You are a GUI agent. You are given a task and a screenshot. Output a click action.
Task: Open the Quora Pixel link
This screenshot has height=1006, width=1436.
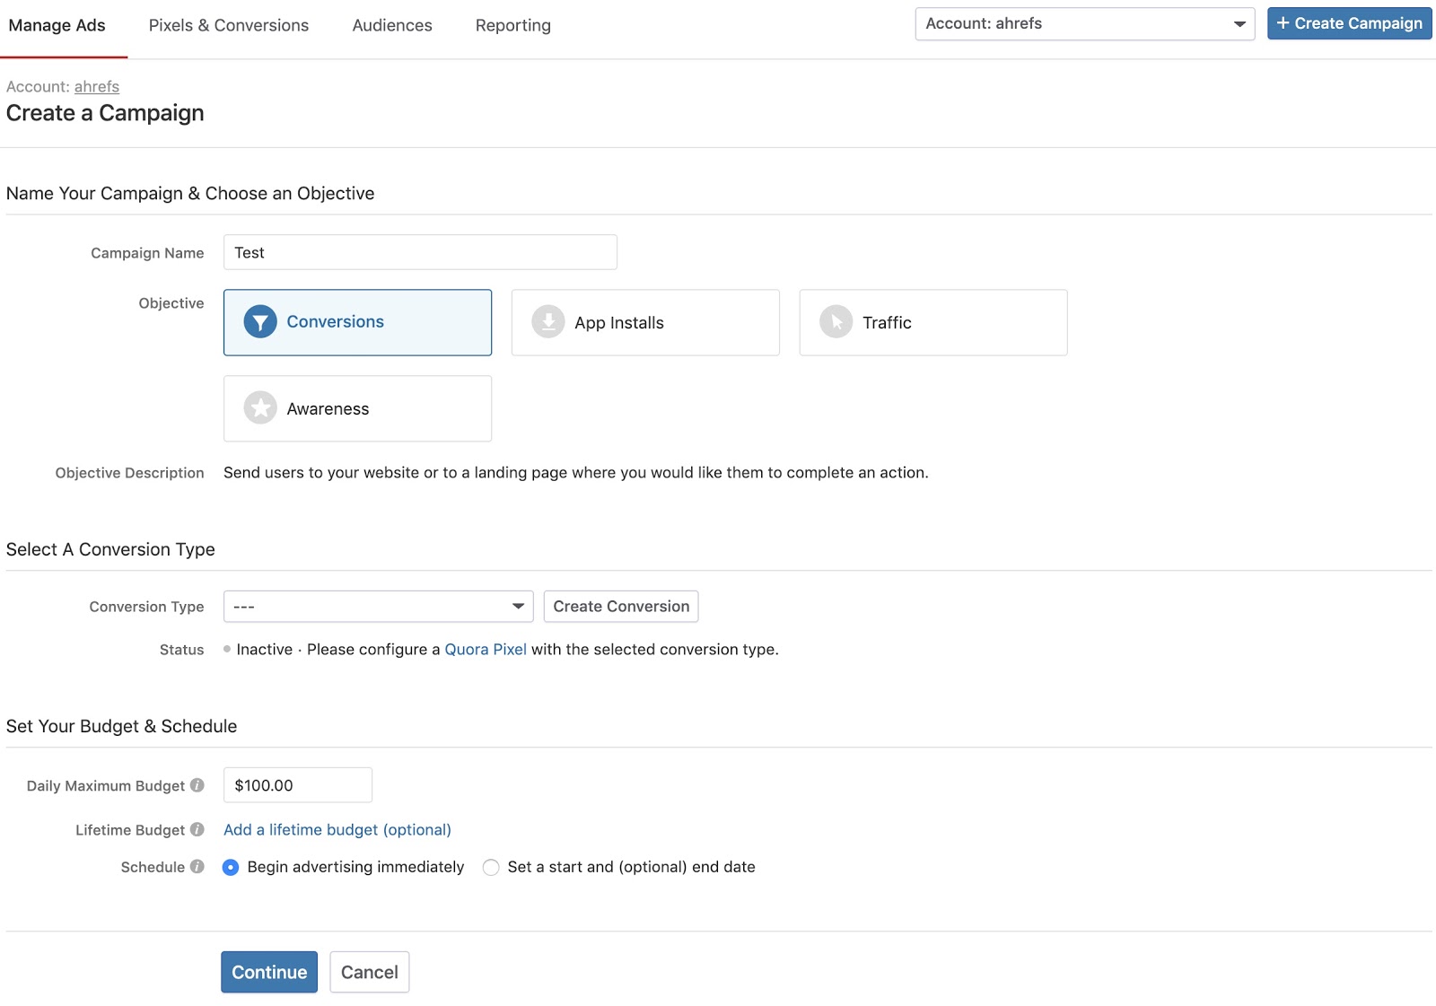pyautogui.click(x=486, y=649)
